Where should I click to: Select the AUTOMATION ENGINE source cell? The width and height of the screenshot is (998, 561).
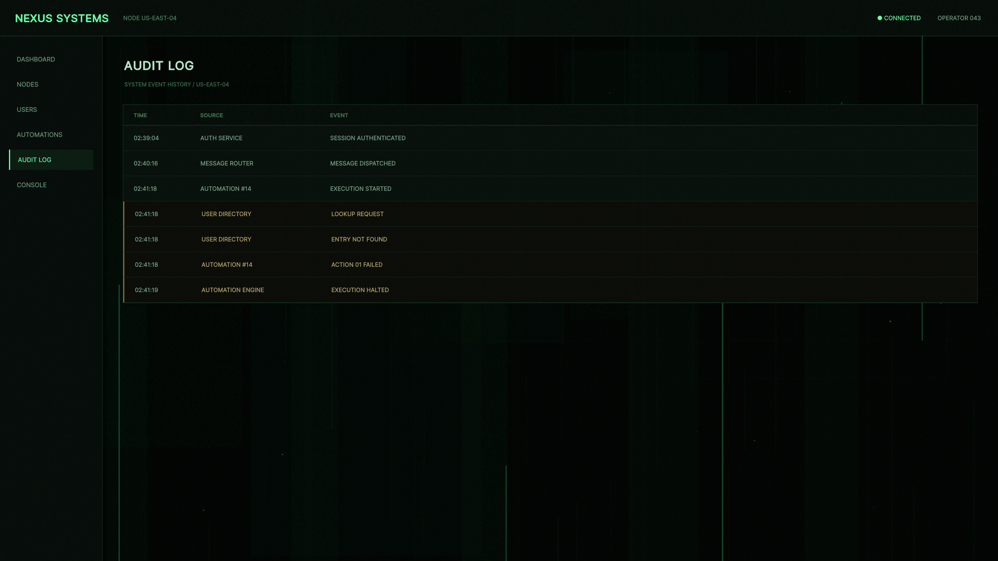[233, 290]
